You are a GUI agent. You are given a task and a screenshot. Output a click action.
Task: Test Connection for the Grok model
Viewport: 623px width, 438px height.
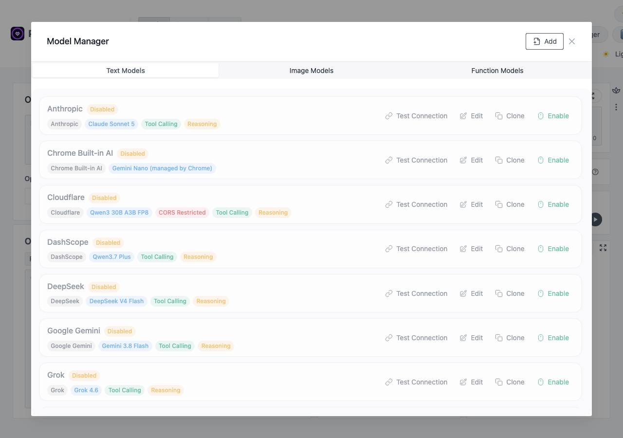click(416, 382)
